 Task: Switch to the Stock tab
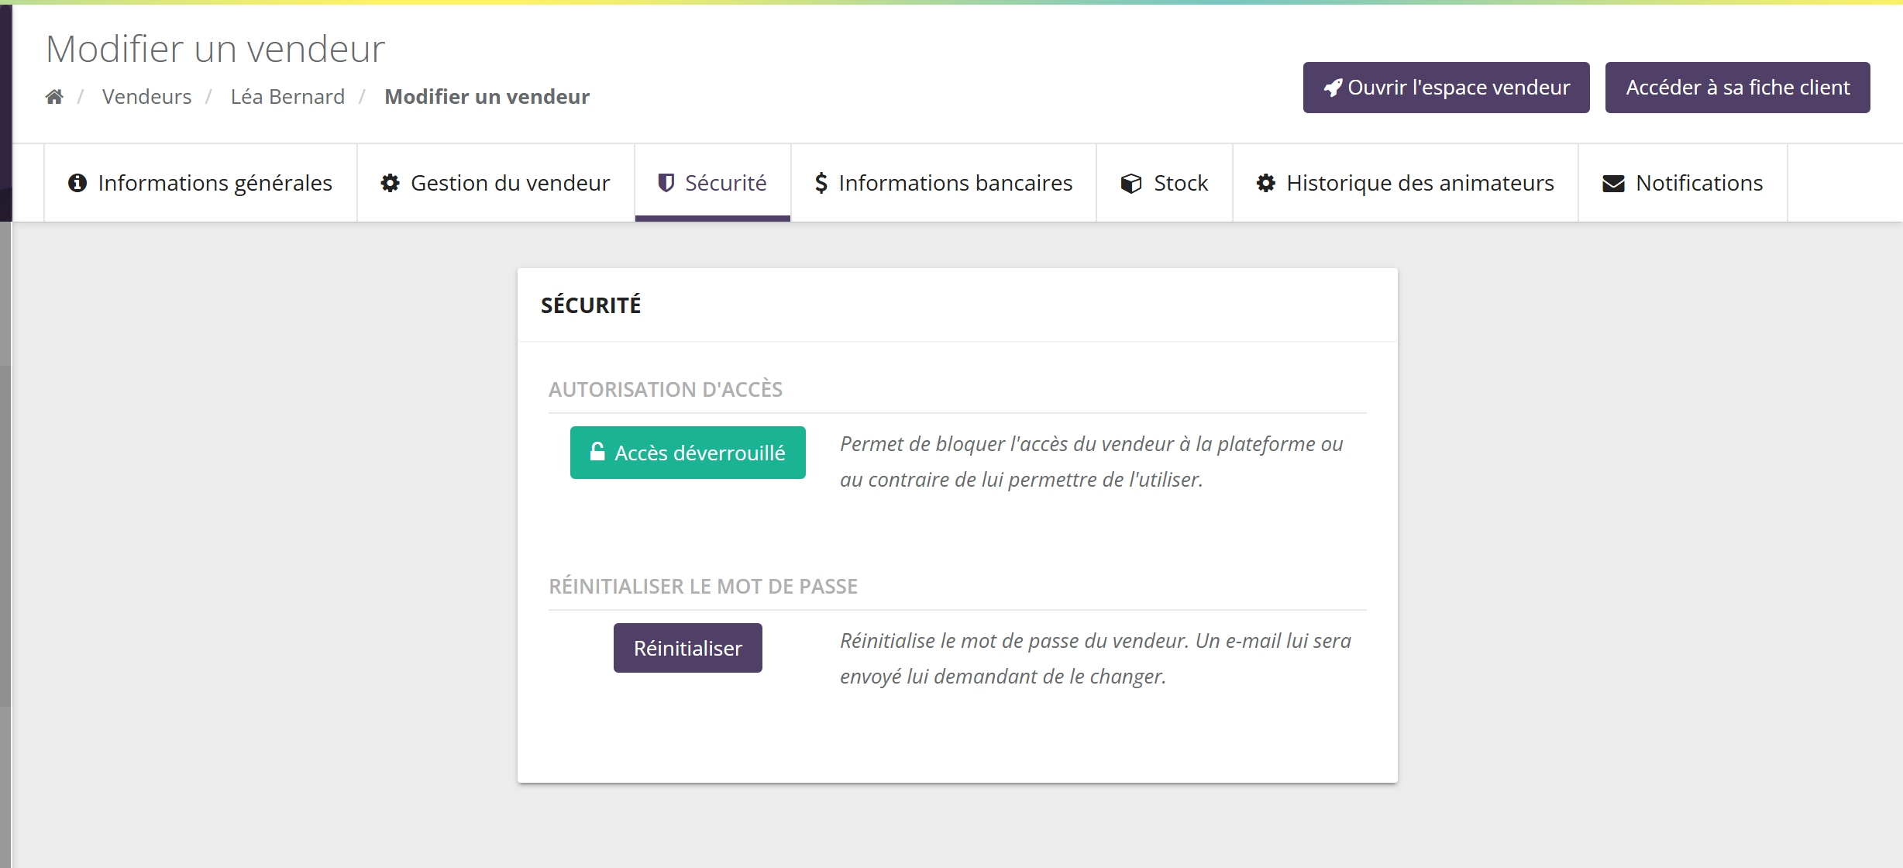(x=1165, y=183)
